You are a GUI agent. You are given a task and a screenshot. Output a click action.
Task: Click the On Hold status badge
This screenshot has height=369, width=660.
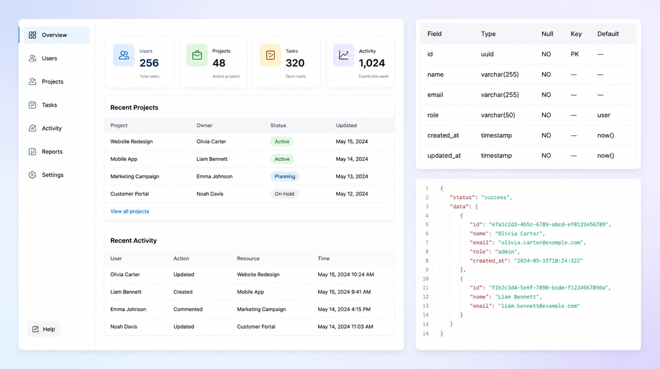click(x=284, y=194)
